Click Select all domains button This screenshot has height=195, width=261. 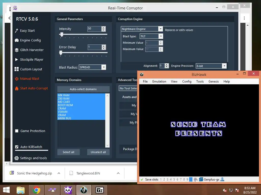point(68,152)
